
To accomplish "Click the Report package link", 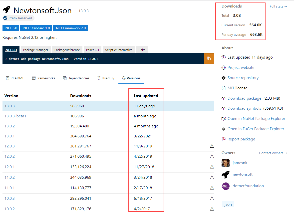I will (x=241, y=139).
